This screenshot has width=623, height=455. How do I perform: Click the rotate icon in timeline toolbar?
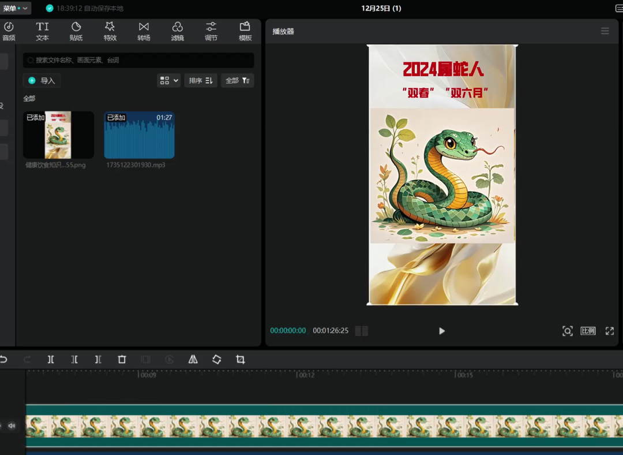pyautogui.click(x=216, y=360)
